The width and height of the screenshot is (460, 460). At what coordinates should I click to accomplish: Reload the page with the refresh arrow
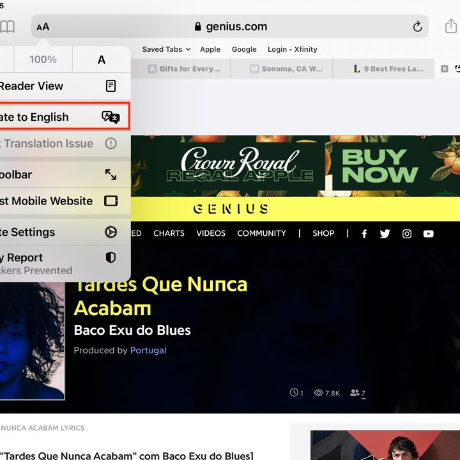pos(417,27)
